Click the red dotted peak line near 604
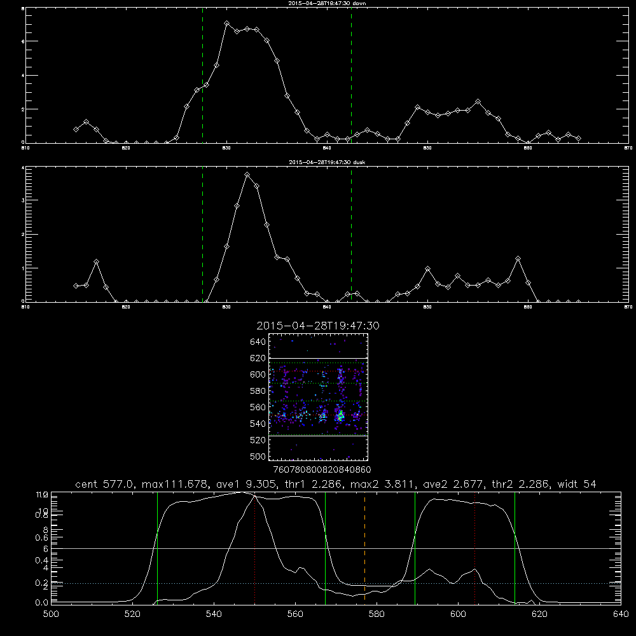Viewport: 636px width, 636px height. tap(474, 548)
